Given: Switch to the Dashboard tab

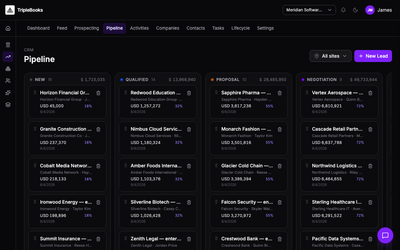Looking at the screenshot, I should [x=38, y=28].
